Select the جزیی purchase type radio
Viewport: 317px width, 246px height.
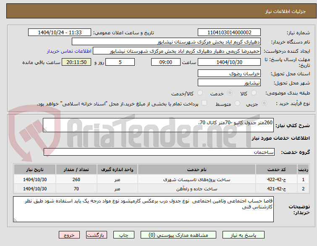264,103
